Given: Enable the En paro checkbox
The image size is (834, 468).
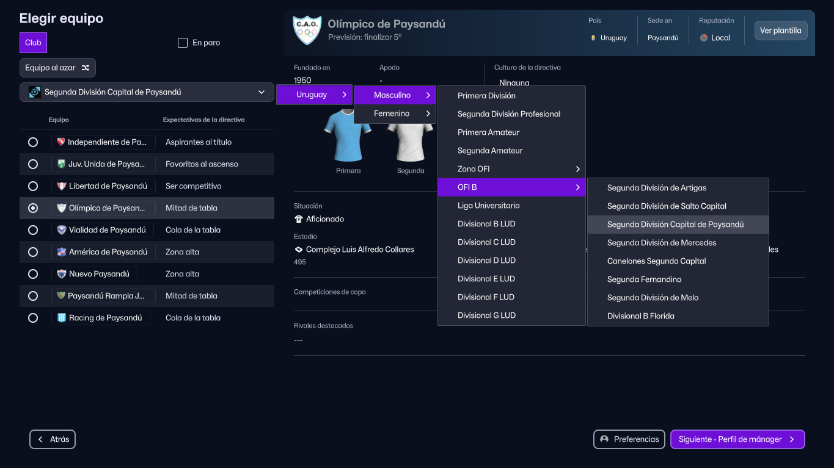Looking at the screenshot, I should pos(182,43).
